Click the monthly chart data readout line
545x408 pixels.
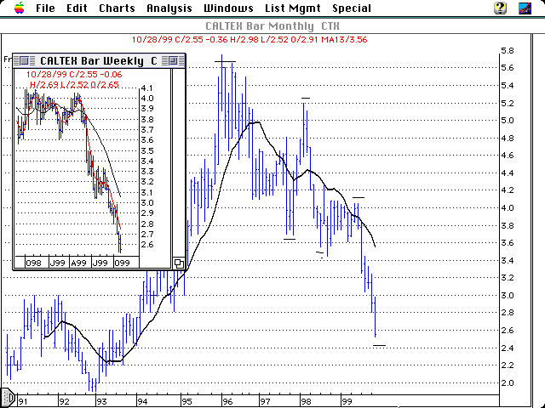click(x=250, y=40)
